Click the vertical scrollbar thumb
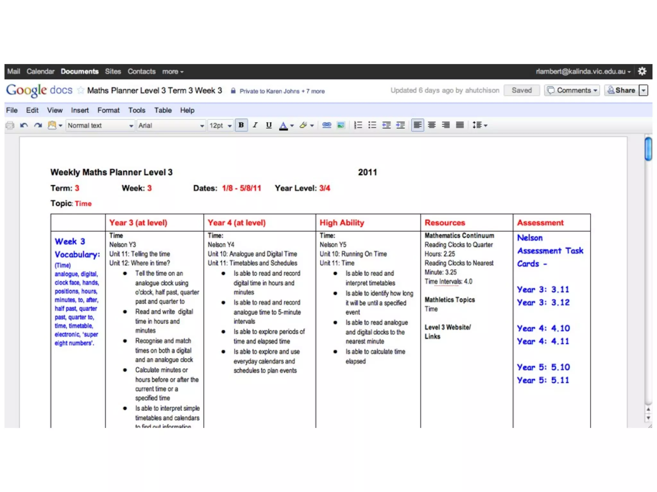 click(x=648, y=149)
